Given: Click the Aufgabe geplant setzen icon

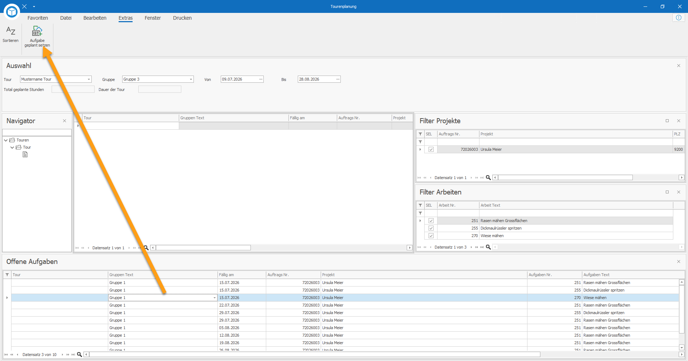Looking at the screenshot, I should (37, 31).
